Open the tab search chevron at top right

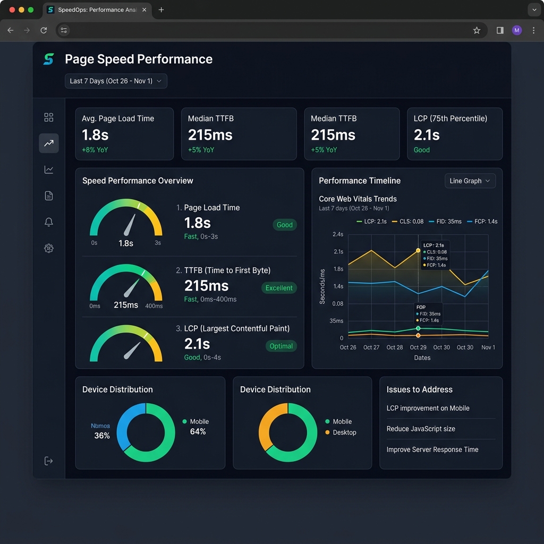pyautogui.click(x=534, y=10)
